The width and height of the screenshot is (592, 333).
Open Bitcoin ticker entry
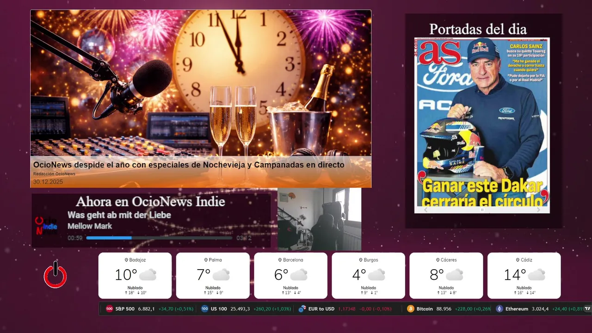449,309
